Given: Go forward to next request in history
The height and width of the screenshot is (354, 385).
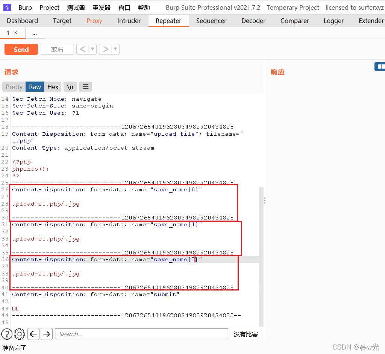Looking at the screenshot, I should (106, 49).
